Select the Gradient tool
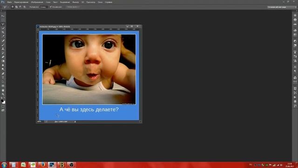This screenshot has width=298, height=168. (3, 61)
